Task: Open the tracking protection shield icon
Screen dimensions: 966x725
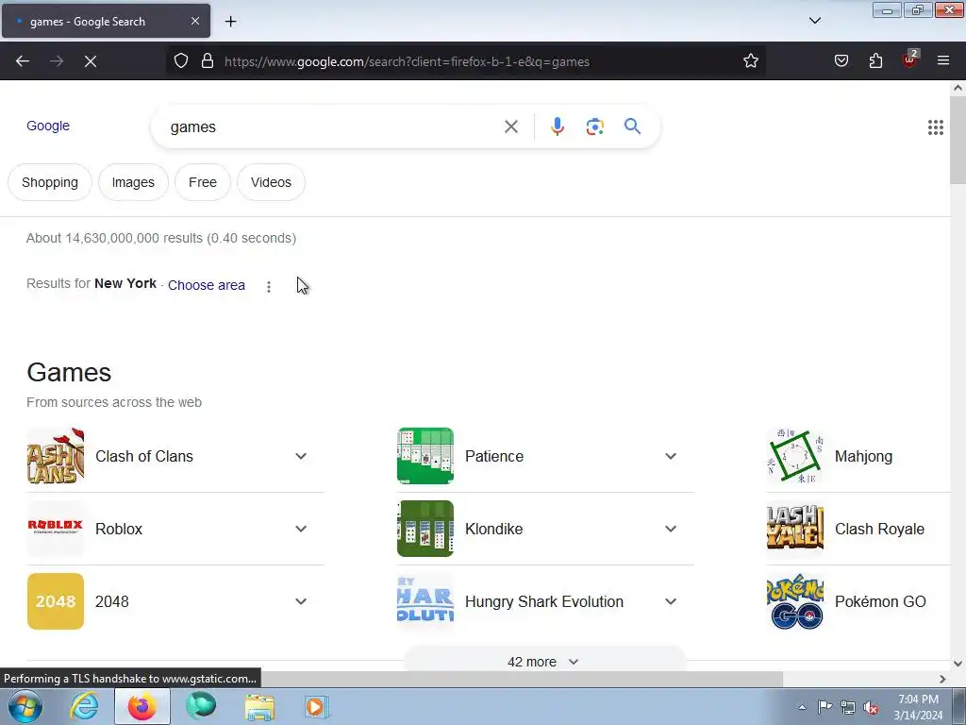Action: pyautogui.click(x=180, y=61)
